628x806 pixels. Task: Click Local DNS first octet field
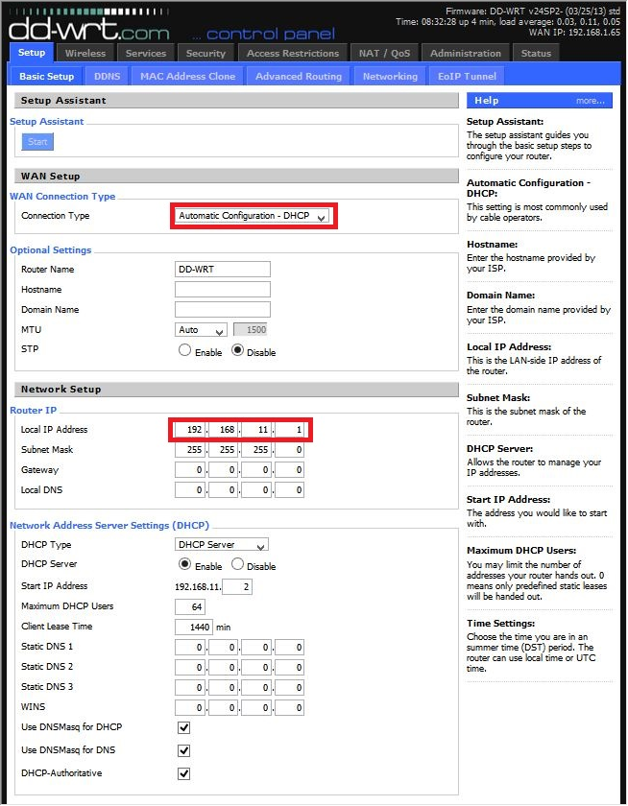click(x=190, y=490)
